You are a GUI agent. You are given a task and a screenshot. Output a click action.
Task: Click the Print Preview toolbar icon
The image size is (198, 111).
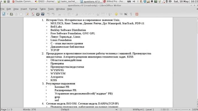point(43,14)
